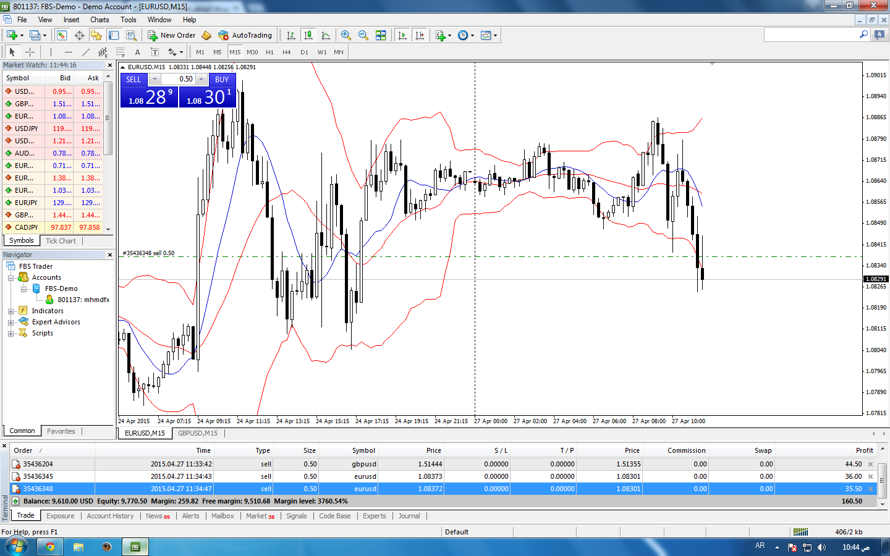Screen dimensions: 890x556
Task: Expand the Scripts tree node
Action: click(x=11, y=334)
